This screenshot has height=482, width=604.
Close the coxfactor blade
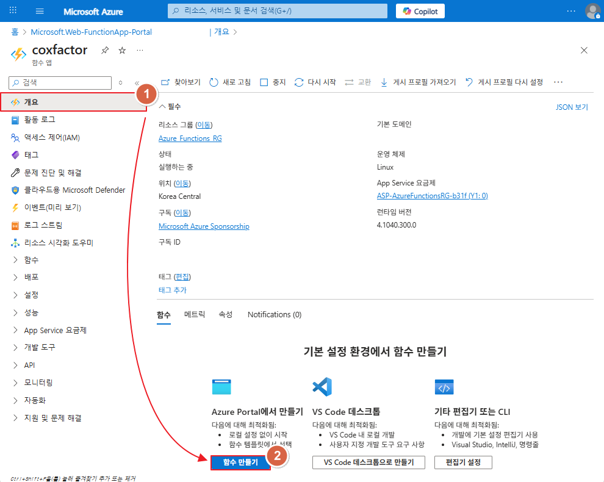pyautogui.click(x=584, y=51)
